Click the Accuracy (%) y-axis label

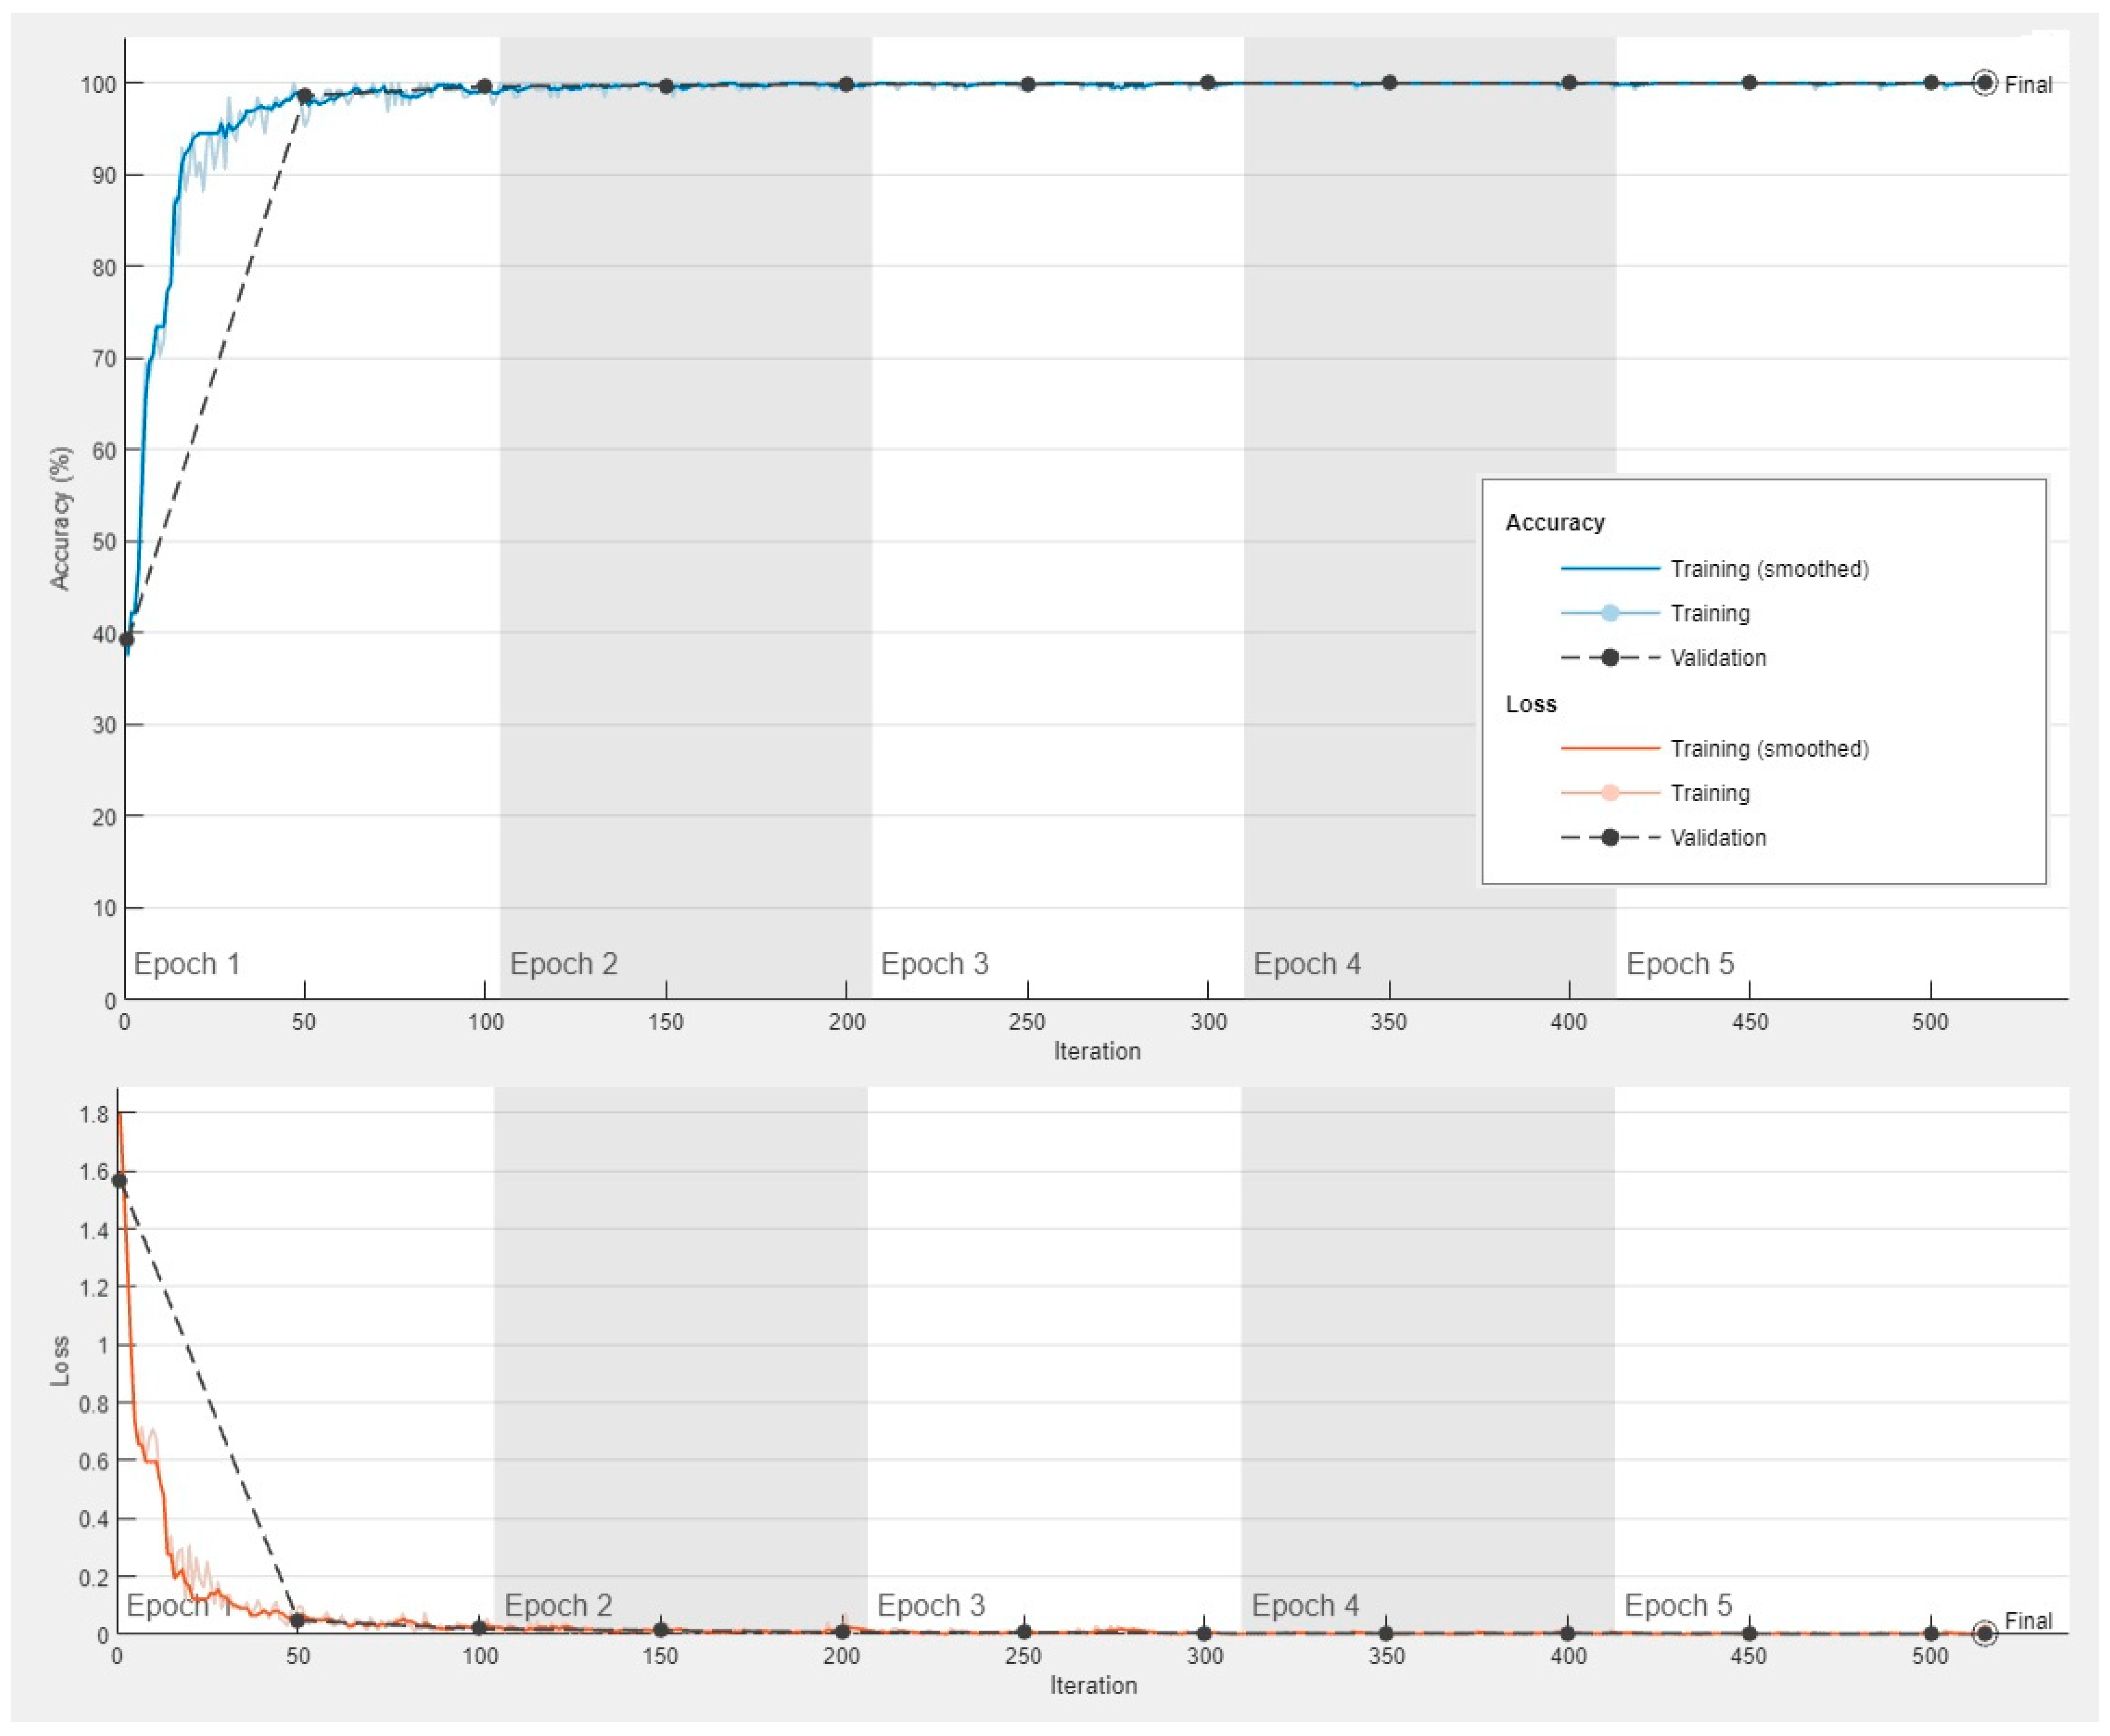click(x=61, y=518)
